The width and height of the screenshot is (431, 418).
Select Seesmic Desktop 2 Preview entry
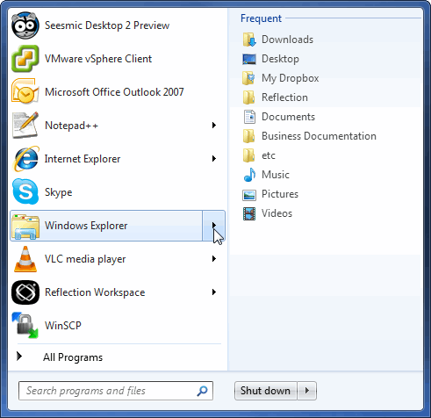tap(118, 25)
